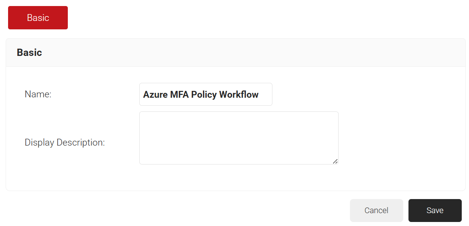Discard changes with Cancel
The width and height of the screenshot is (469, 226).
376,210
